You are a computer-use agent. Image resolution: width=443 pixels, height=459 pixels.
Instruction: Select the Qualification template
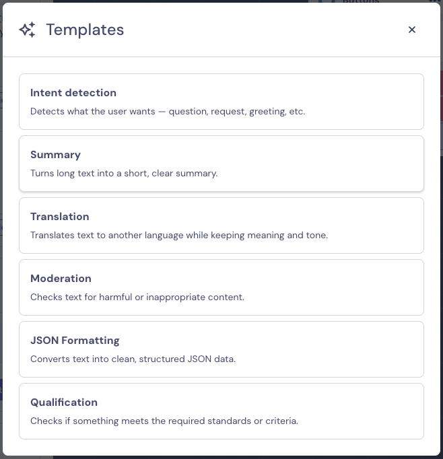point(221,411)
